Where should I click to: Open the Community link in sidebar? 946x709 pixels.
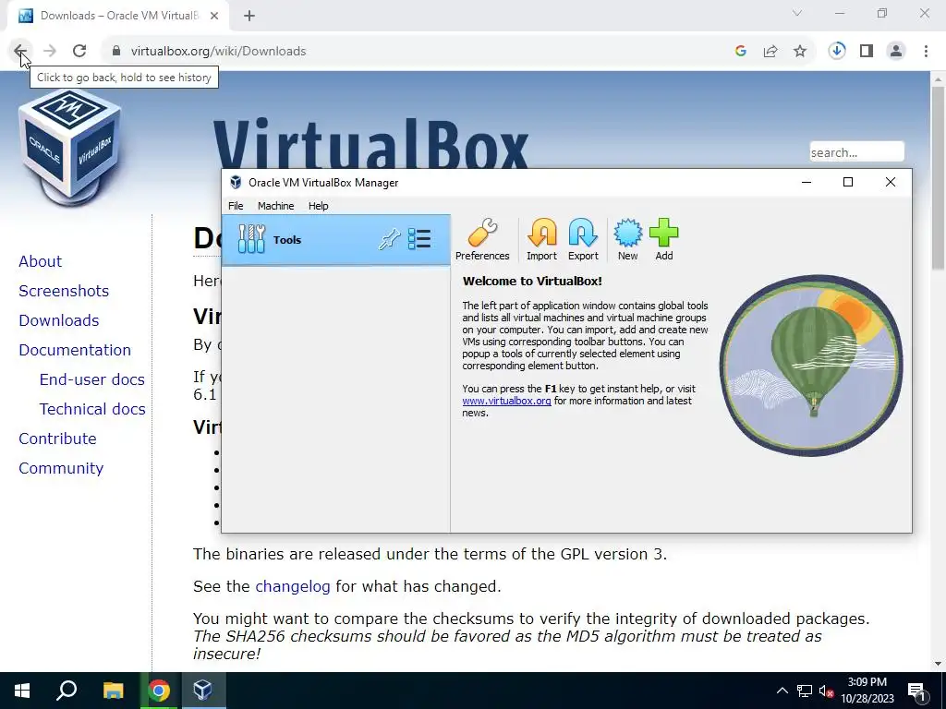(61, 468)
